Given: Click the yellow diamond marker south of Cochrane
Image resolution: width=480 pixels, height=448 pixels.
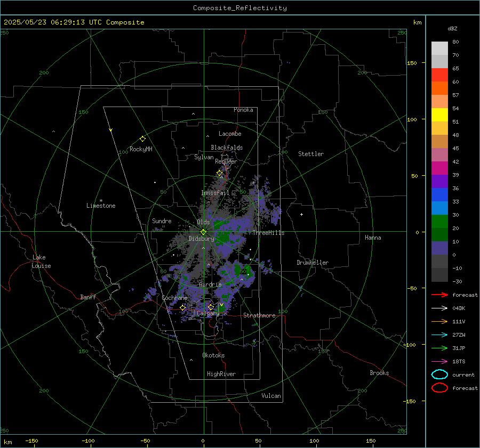Looking at the screenshot, I should click(x=183, y=308).
